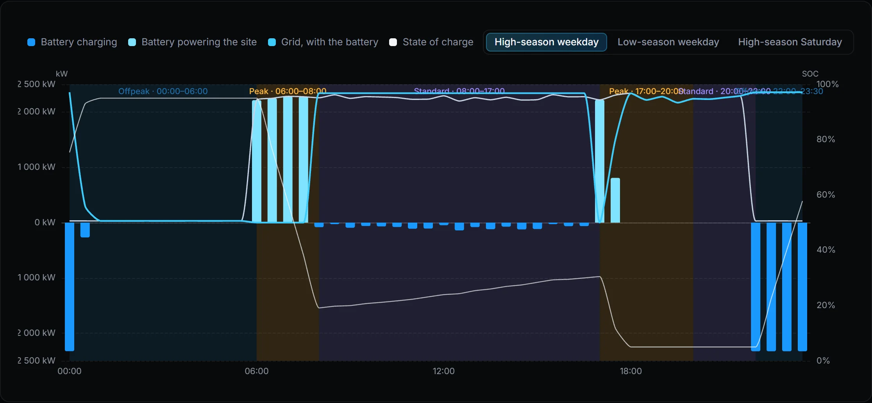Toggle Battery powering the site legend

(x=193, y=42)
